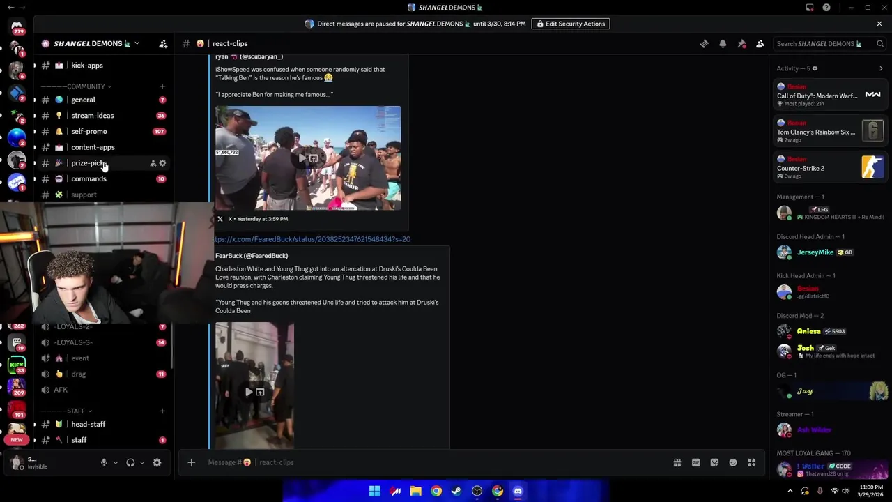Dismiss the paused DMs notice banner

click(879, 24)
